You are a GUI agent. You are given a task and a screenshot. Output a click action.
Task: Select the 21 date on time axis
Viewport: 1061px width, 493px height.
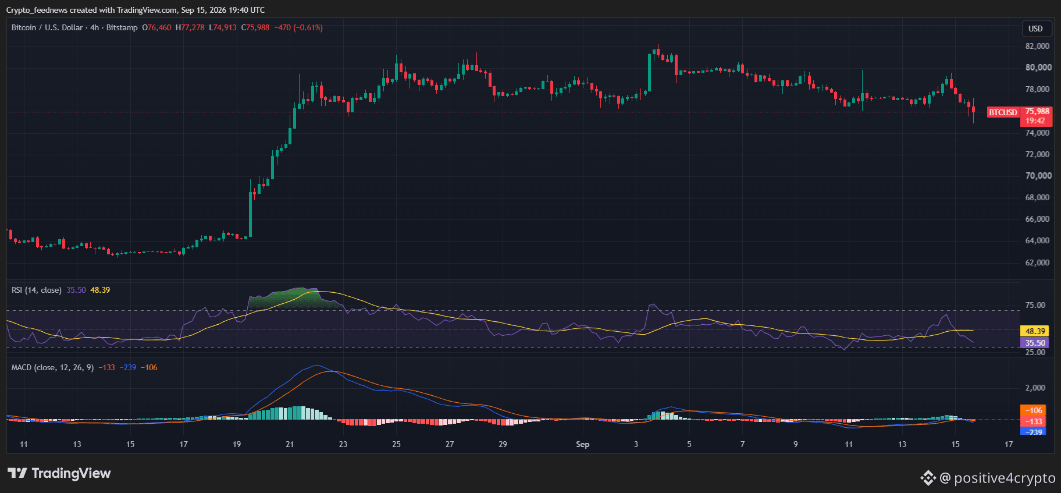[x=290, y=444]
